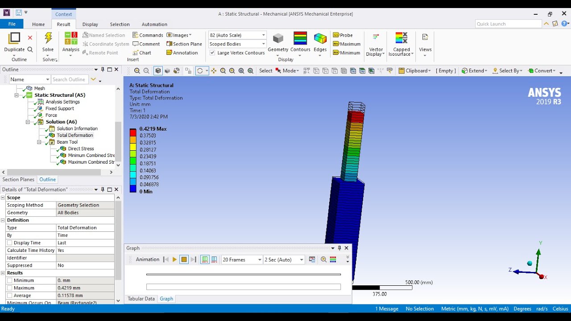The image size is (571, 321).
Task: Collapse the Beam Tool tree node
Action: click(39, 142)
